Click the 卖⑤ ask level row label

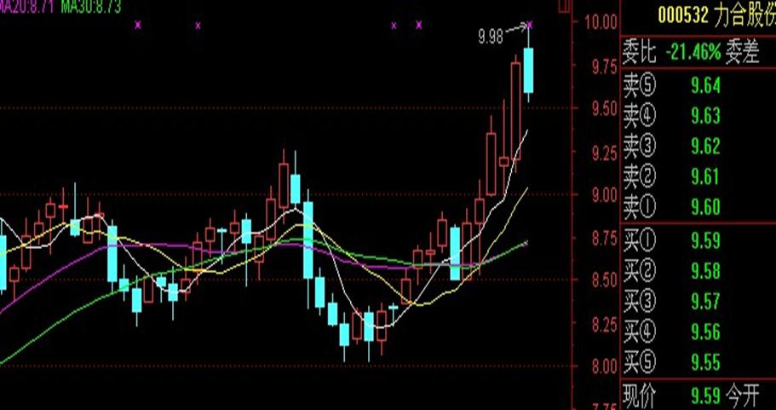pos(639,85)
